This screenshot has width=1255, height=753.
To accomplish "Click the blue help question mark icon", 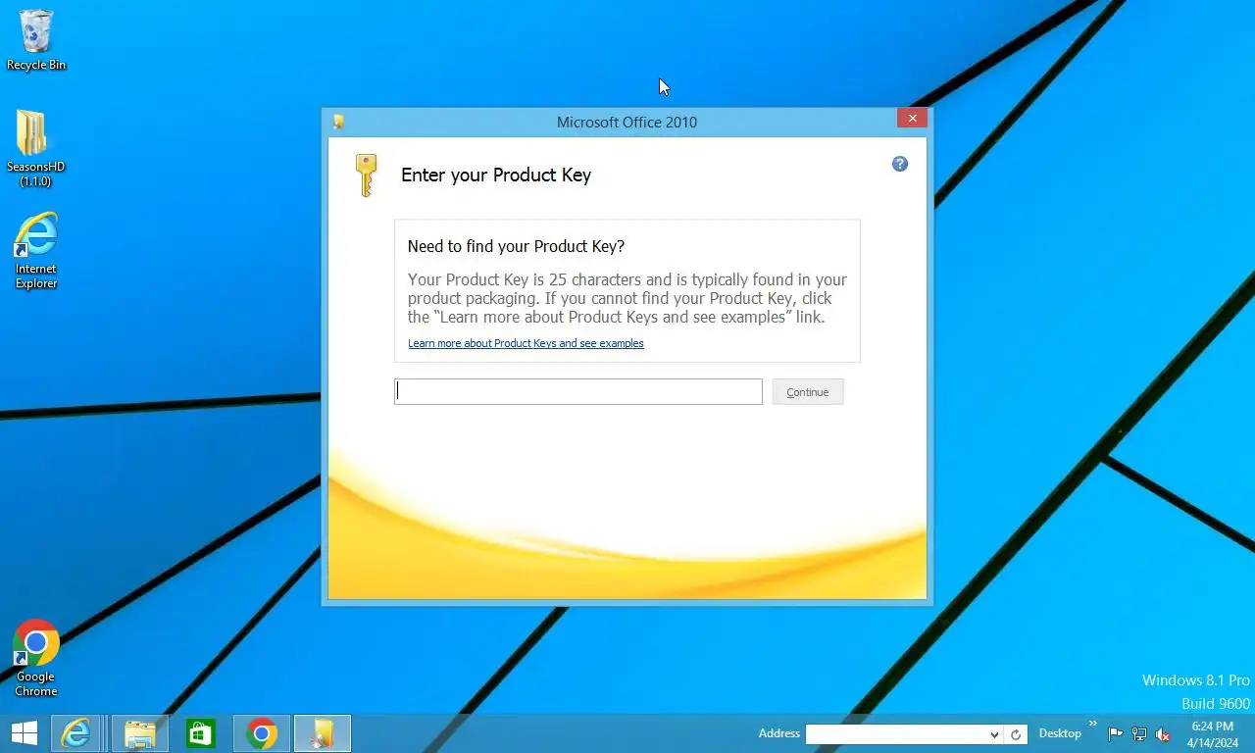I will click(900, 164).
